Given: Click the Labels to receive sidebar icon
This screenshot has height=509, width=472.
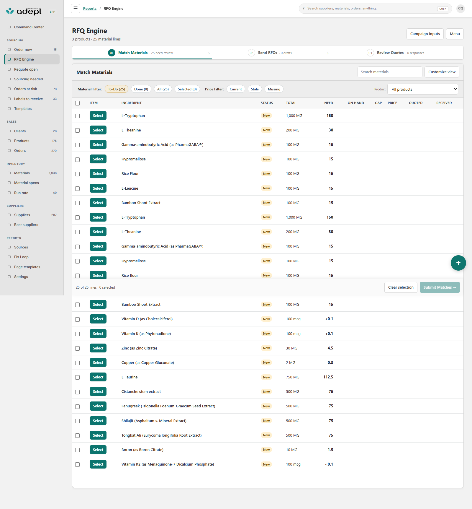Looking at the screenshot, I should (9, 99).
